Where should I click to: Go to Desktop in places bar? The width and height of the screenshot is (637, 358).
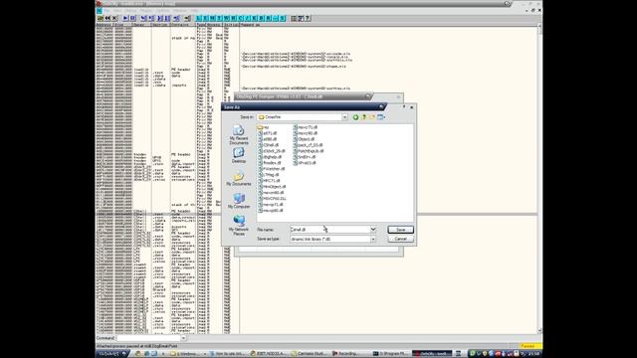[x=239, y=155]
